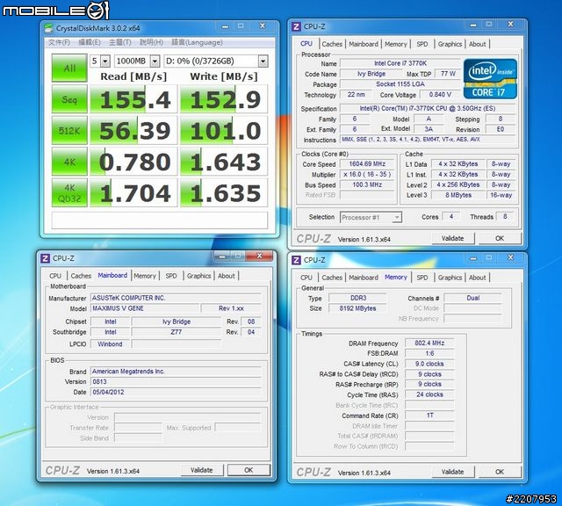
Task: Run all benchmarks with All button
Action: (x=69, y=68)
